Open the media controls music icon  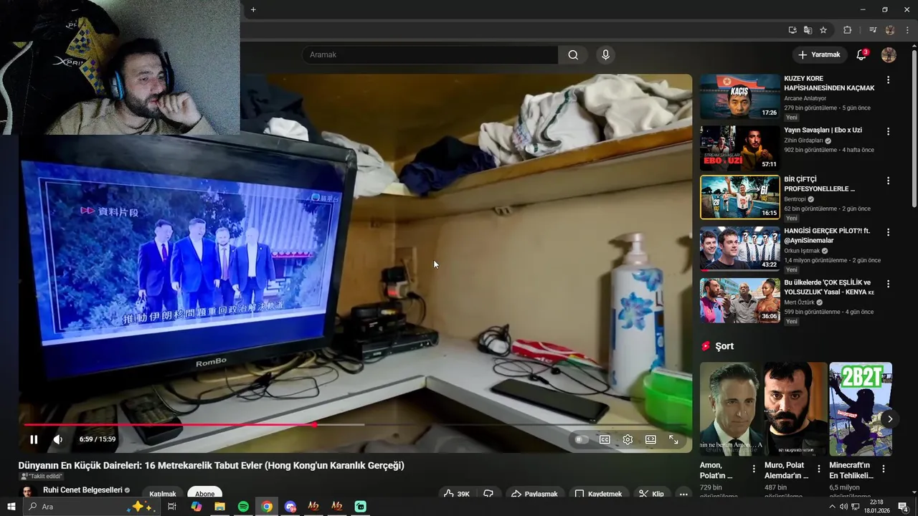click(x=873, y=30)
